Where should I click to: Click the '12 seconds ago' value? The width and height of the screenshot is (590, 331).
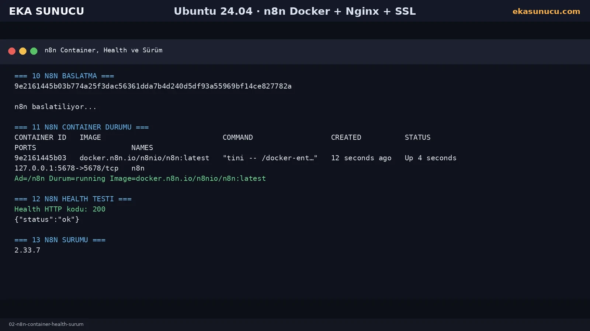[x=361, y=158]
